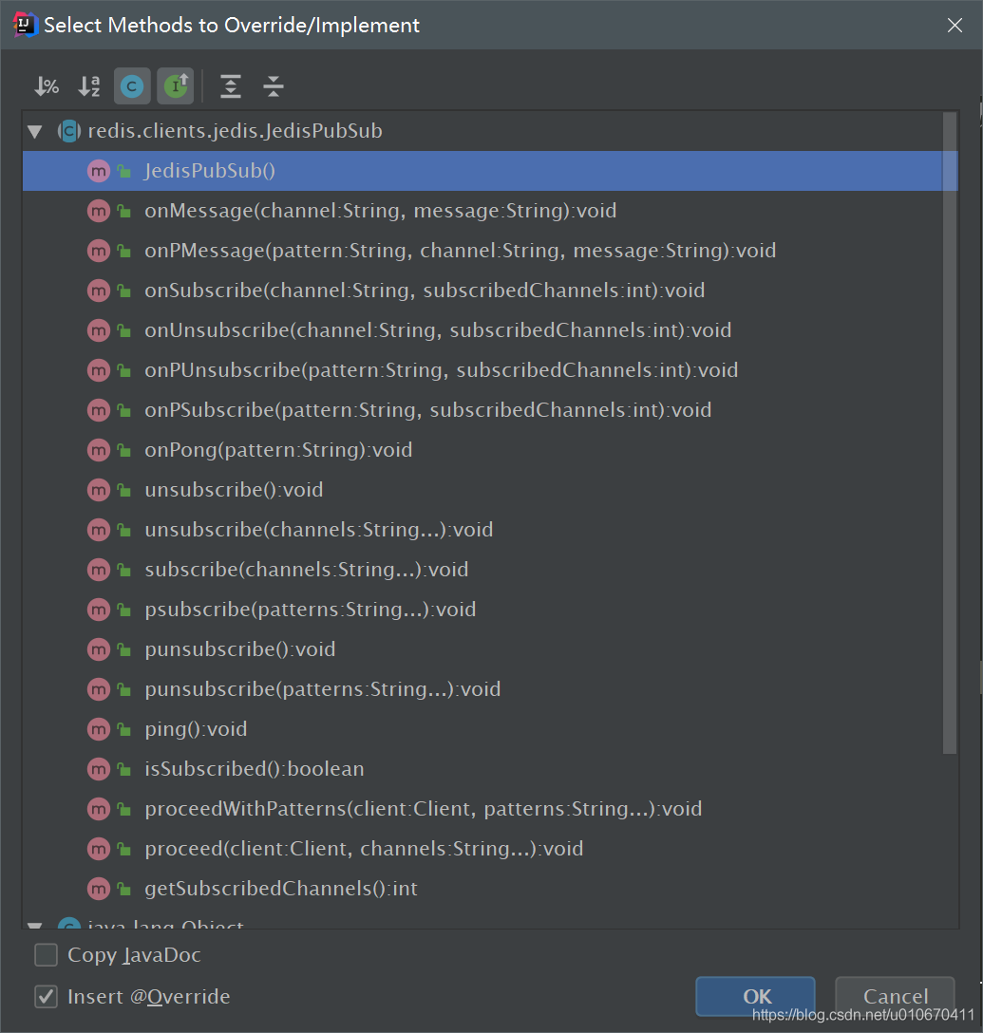
Task: Sort methods alphabetically
Action: tap(89, 86)
